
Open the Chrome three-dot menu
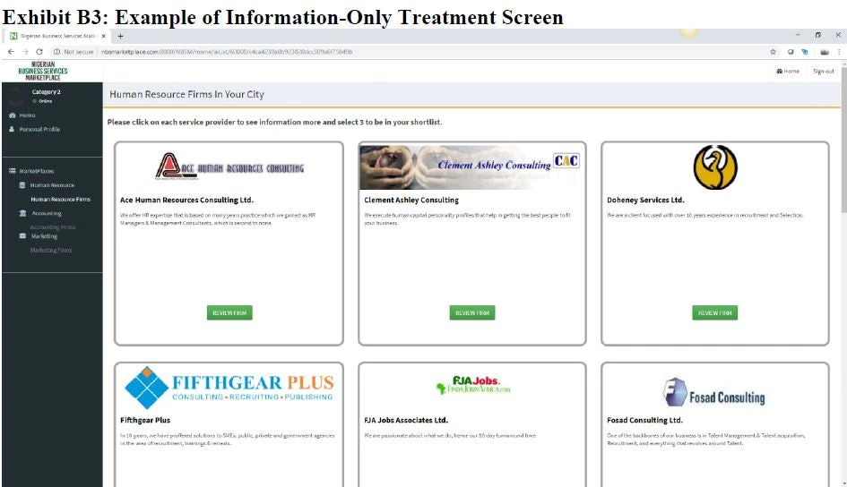coord(839,52)
